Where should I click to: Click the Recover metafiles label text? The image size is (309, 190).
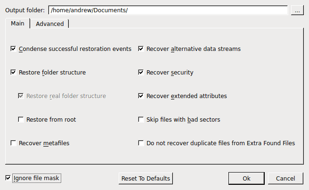(x=44, y=143)
